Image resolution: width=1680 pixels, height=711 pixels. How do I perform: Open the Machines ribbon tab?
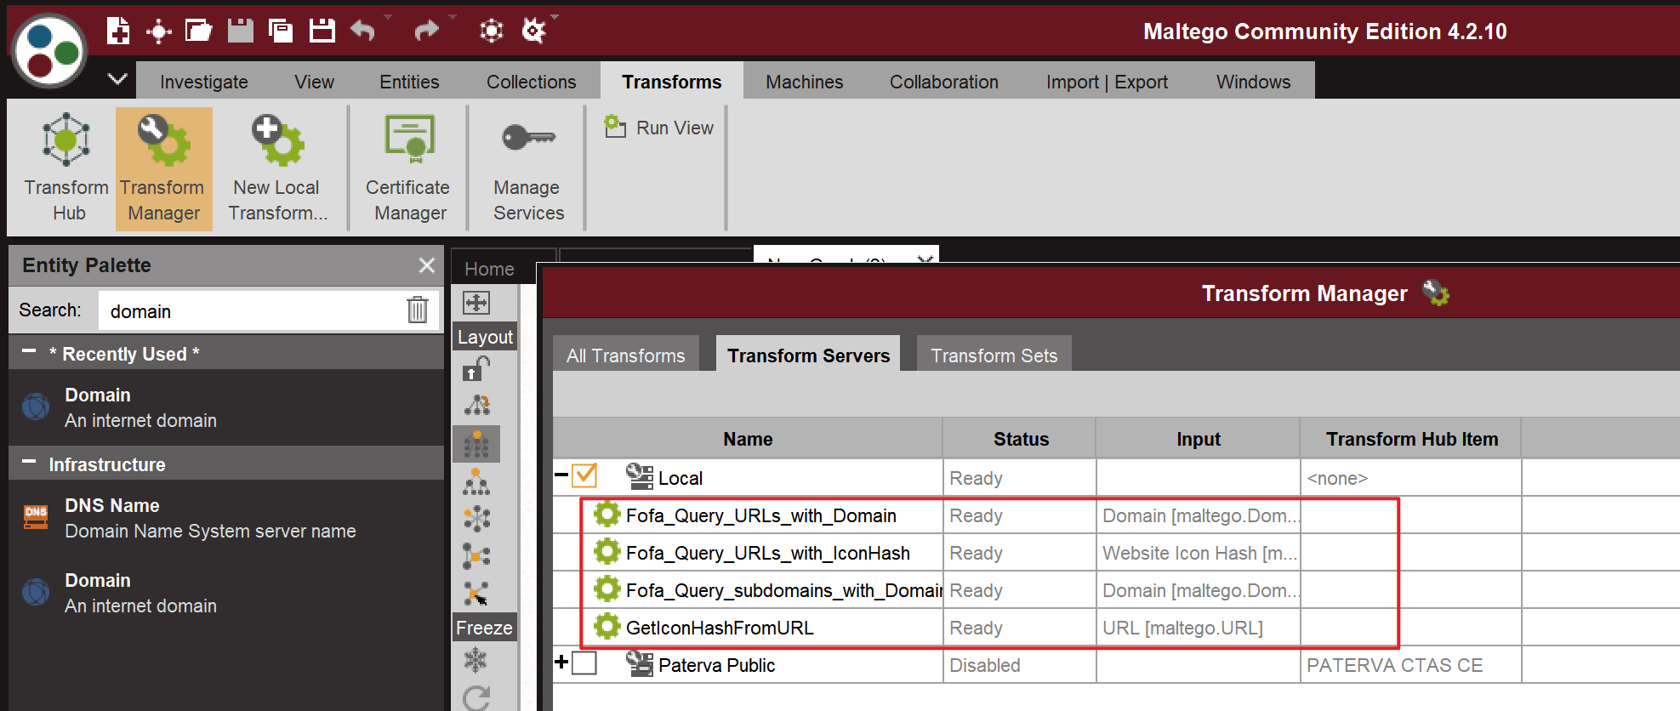805,82
